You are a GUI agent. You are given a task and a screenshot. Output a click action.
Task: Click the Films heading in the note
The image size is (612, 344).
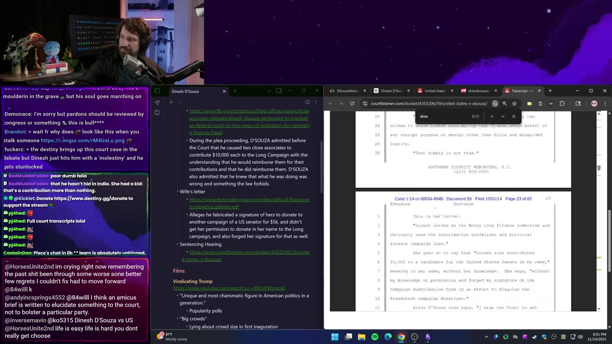(179, 271)
